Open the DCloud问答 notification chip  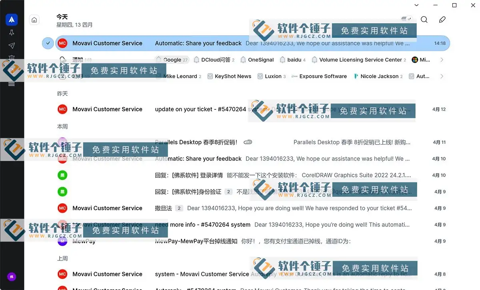click(214, 60)
